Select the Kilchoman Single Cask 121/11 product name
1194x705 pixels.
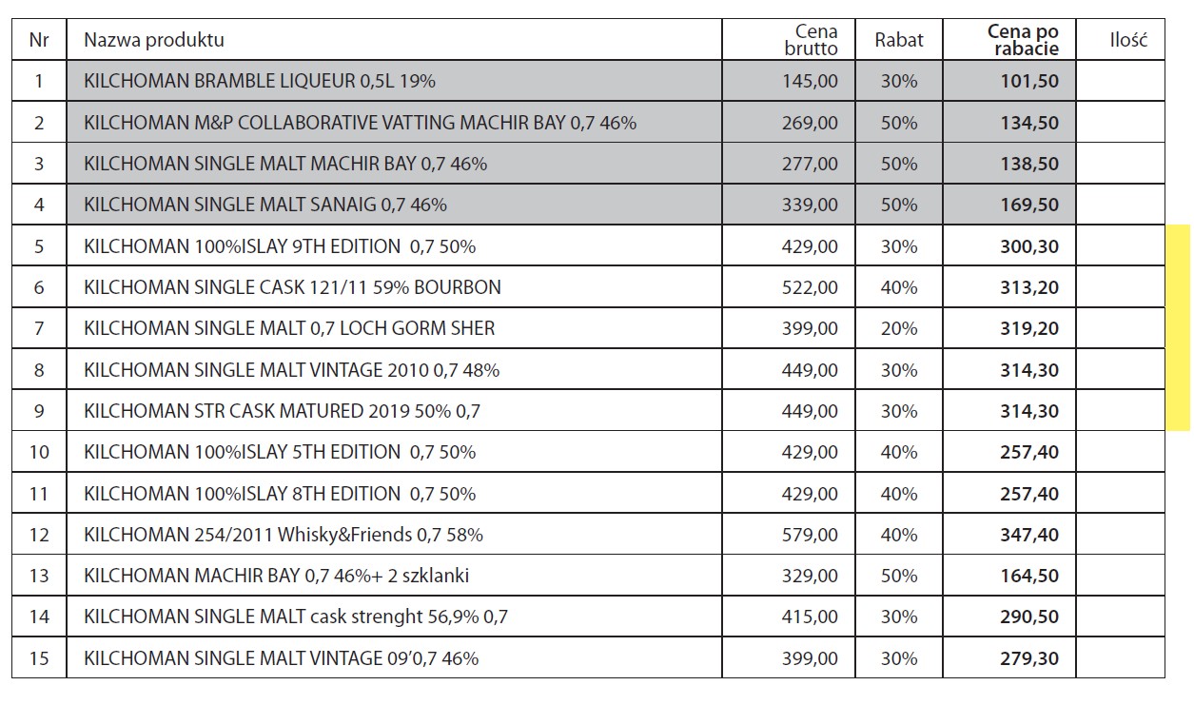click(x=292, y=287)
